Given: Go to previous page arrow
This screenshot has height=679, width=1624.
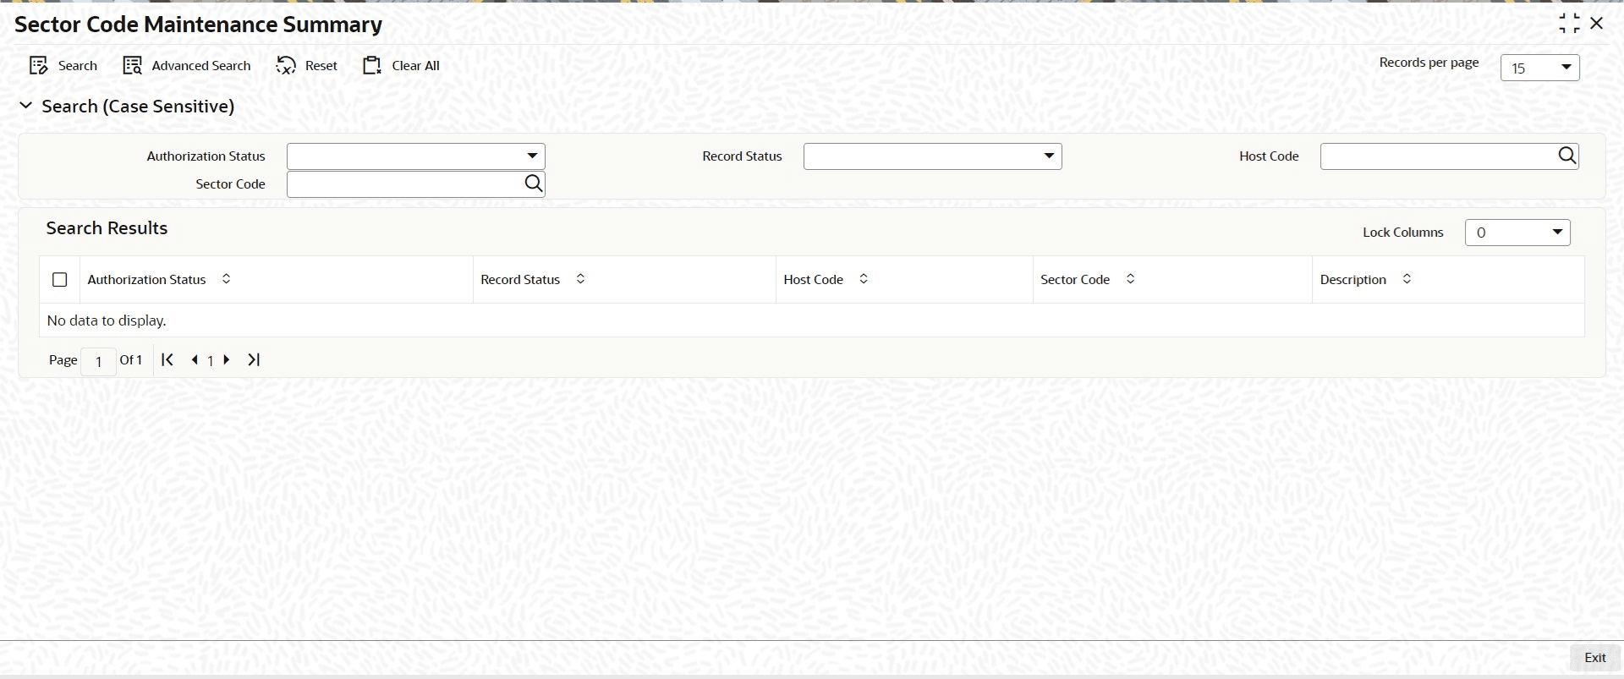Looking at the screenshot, I should (x=195, y=360).
